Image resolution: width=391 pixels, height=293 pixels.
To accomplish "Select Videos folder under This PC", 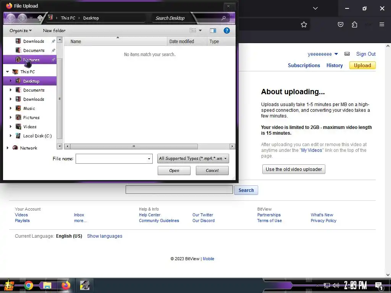I will click(30, 127).
